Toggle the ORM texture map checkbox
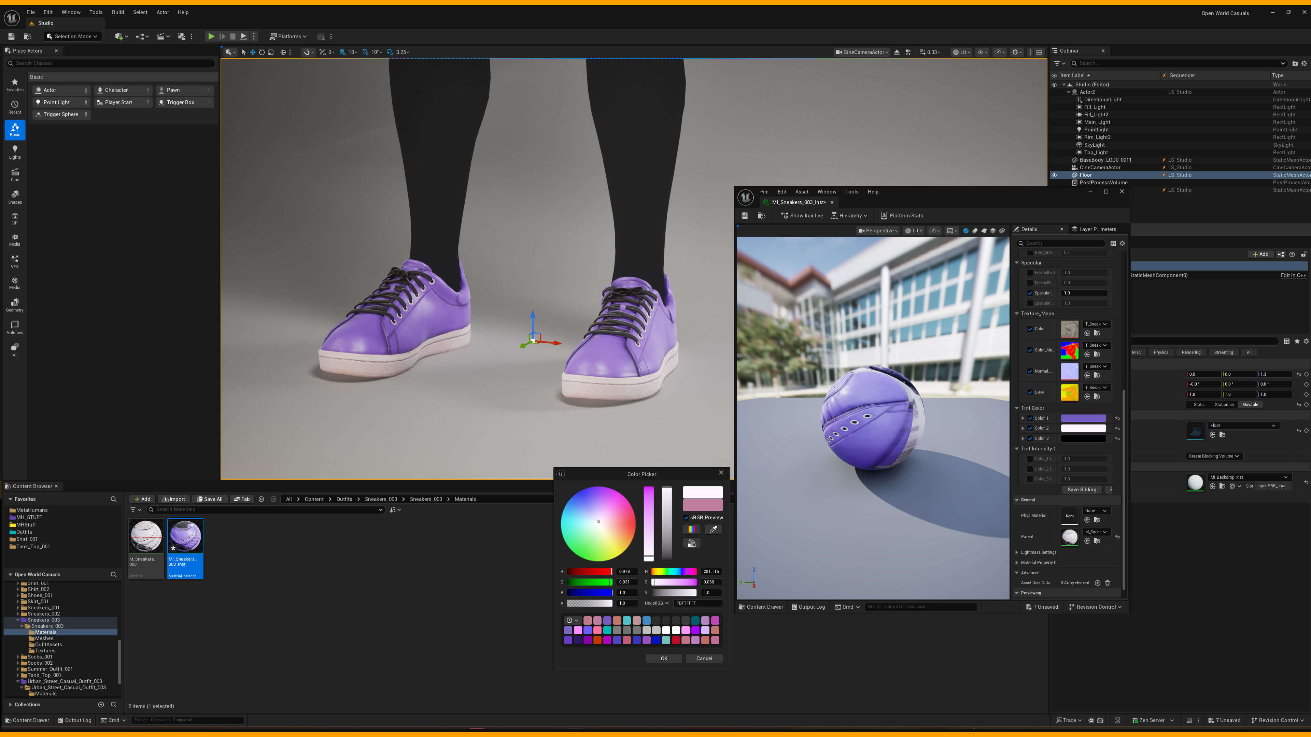 (x=1030, y=392)
